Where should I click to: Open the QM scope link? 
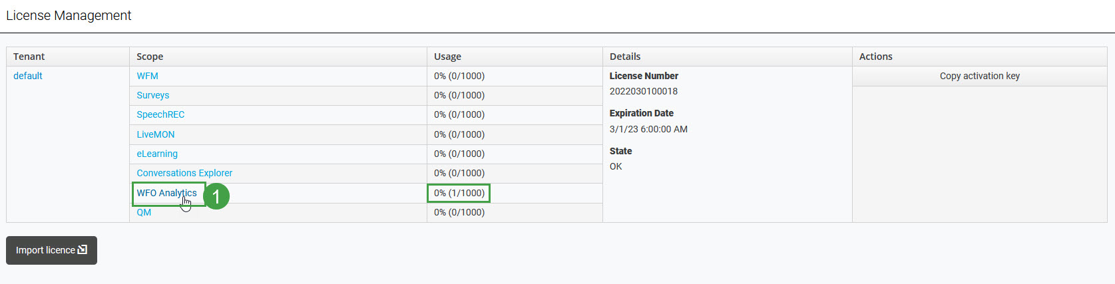coord(144,212)
